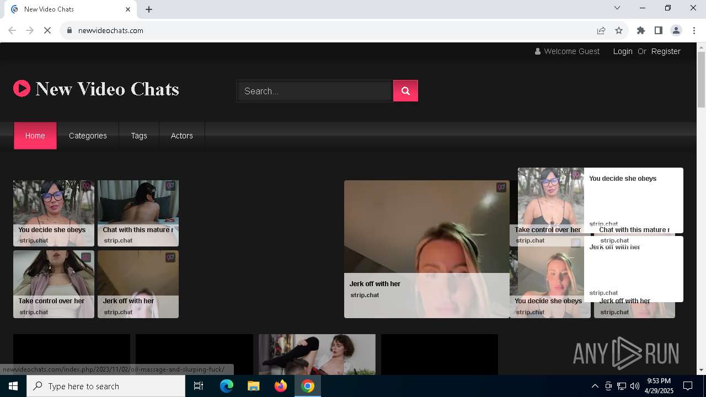Open the Extensions puzzle icon
The width and height of the screenshot is (706, 397).
point(641,30)
